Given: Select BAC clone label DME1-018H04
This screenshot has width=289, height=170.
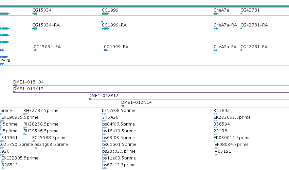Looking at the screenshot, I should coord(29,82).
